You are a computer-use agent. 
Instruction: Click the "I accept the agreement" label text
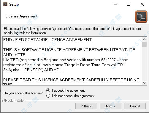68,91
